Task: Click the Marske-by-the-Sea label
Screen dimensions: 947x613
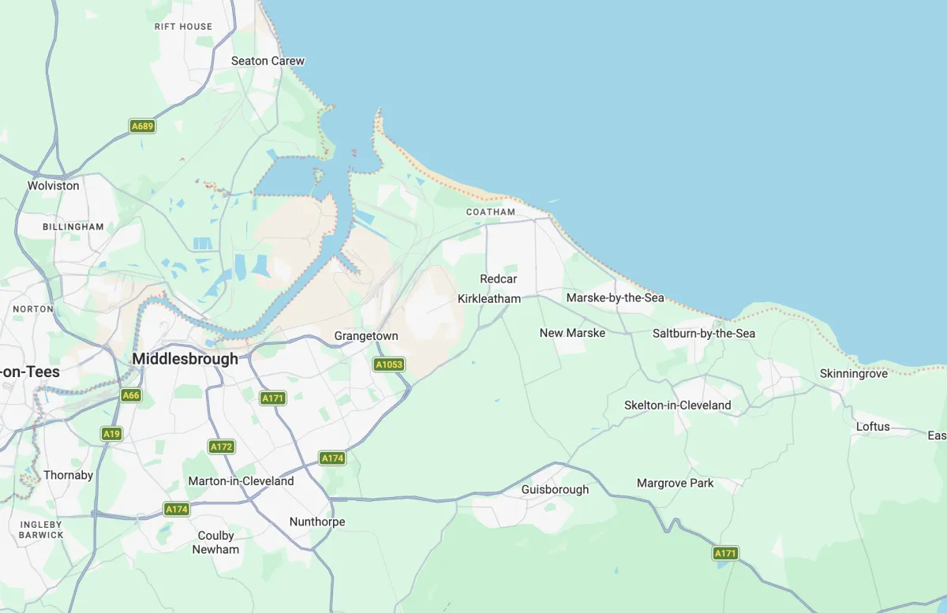Action: pos(616,298)
